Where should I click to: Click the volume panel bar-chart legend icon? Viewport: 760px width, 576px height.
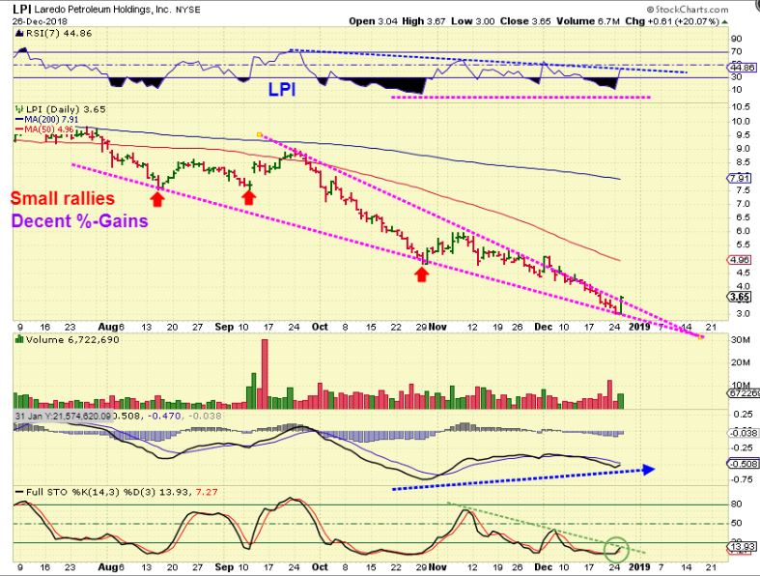pos(19,339)
